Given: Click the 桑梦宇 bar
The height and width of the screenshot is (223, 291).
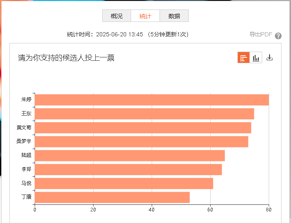Looking at the screenshot, I should click(141, 142).
